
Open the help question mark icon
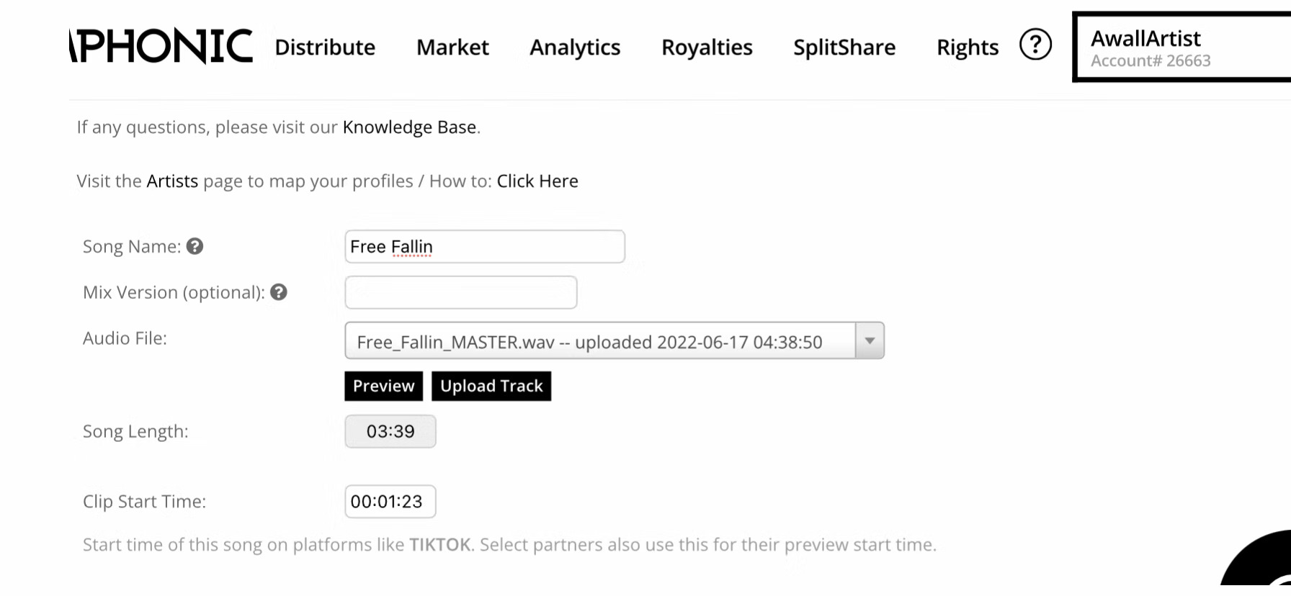pos(1035,45)
